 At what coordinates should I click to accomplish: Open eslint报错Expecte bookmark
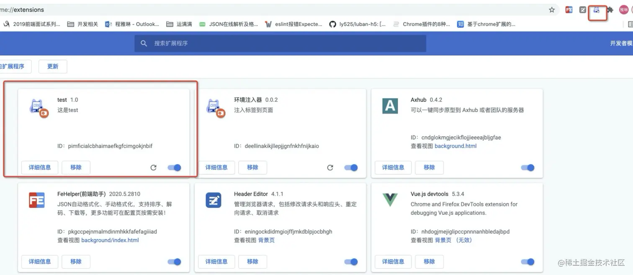(x=293, y=24)
